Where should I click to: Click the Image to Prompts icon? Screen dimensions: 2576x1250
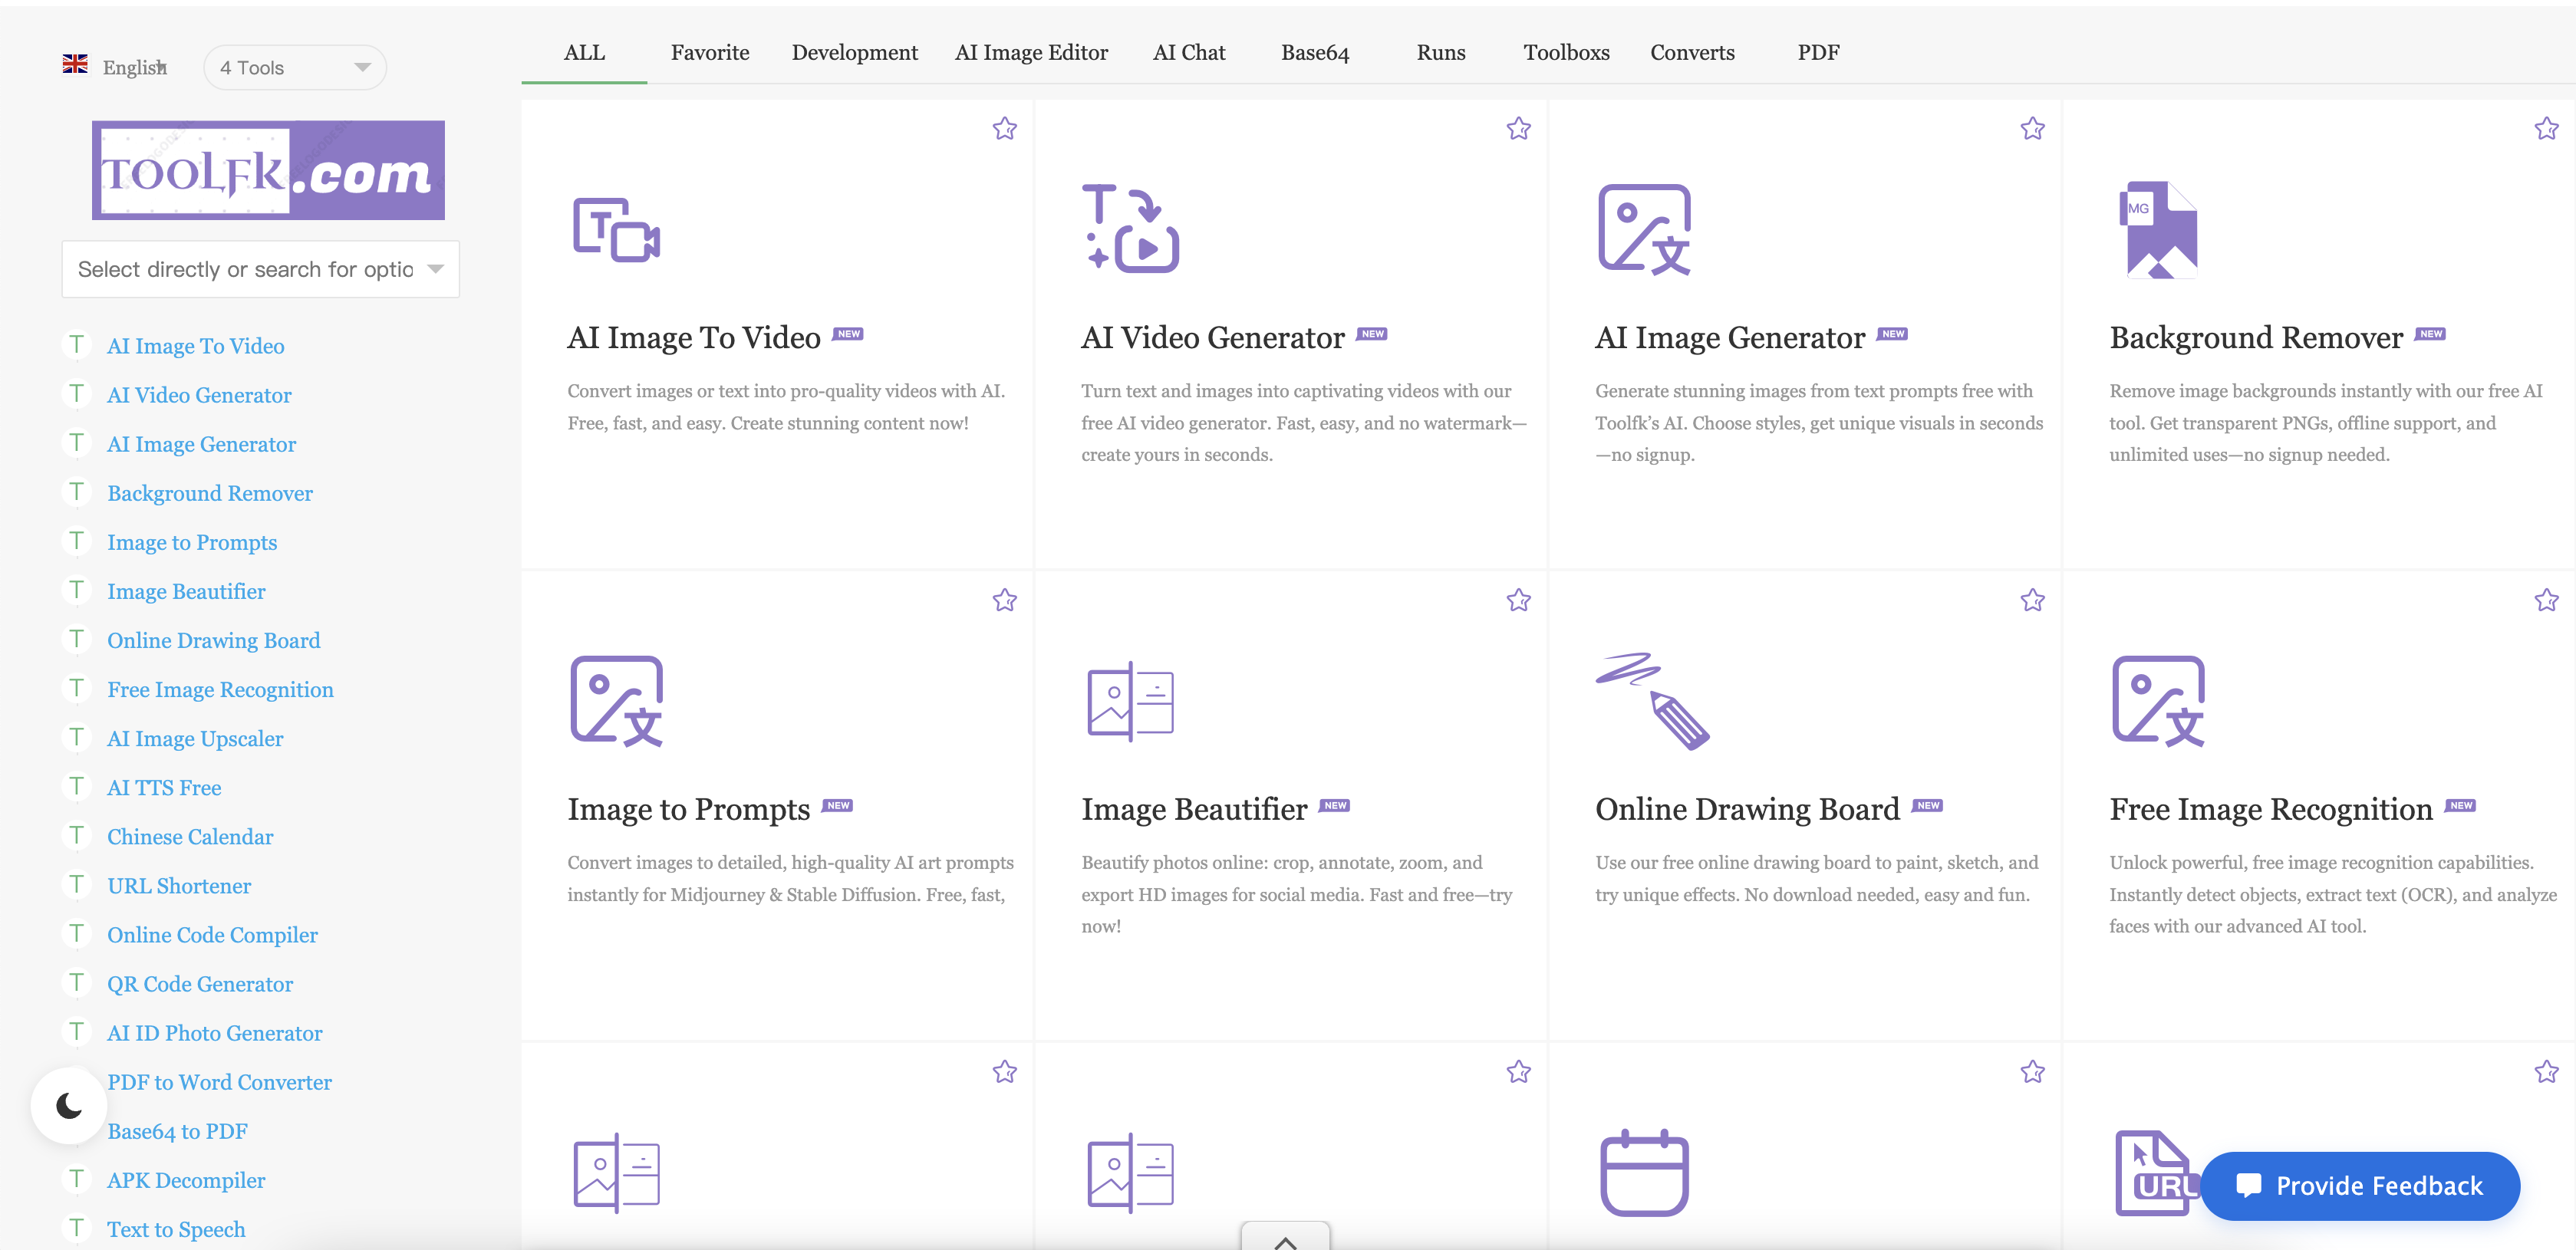(x=616, y=700)
